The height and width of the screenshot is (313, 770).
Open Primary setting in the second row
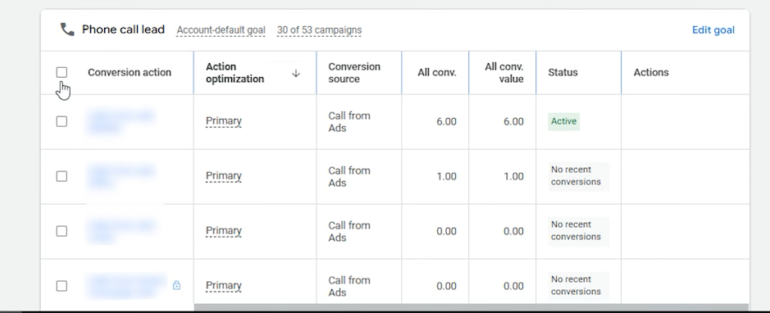coord(223,176)
